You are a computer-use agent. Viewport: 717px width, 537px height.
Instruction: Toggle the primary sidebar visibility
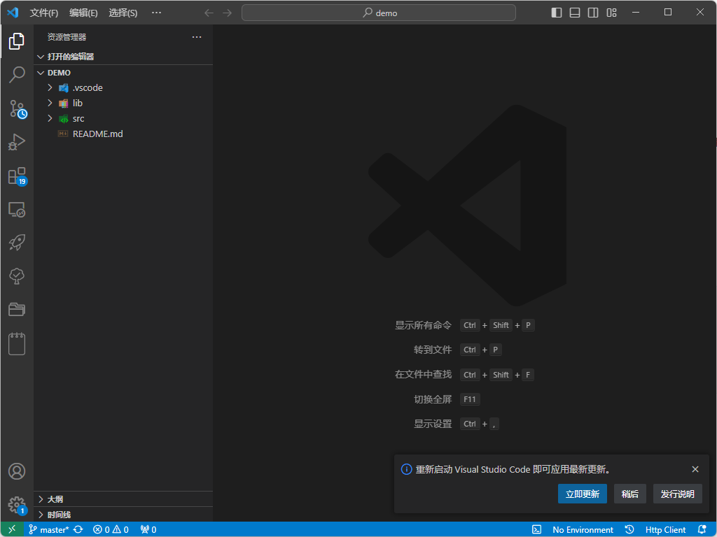point(557,13)
